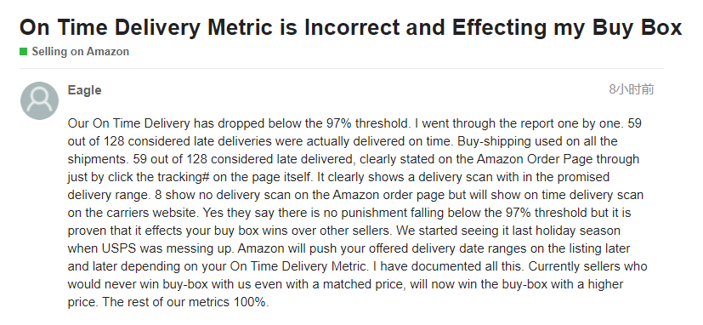The width and height of the screenshot is (703, 325).
Task: Open the Eagle username profile link
Action: coord(84,90)
